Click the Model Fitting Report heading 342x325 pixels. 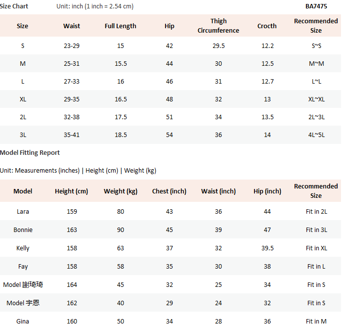[x=30, y=152]
